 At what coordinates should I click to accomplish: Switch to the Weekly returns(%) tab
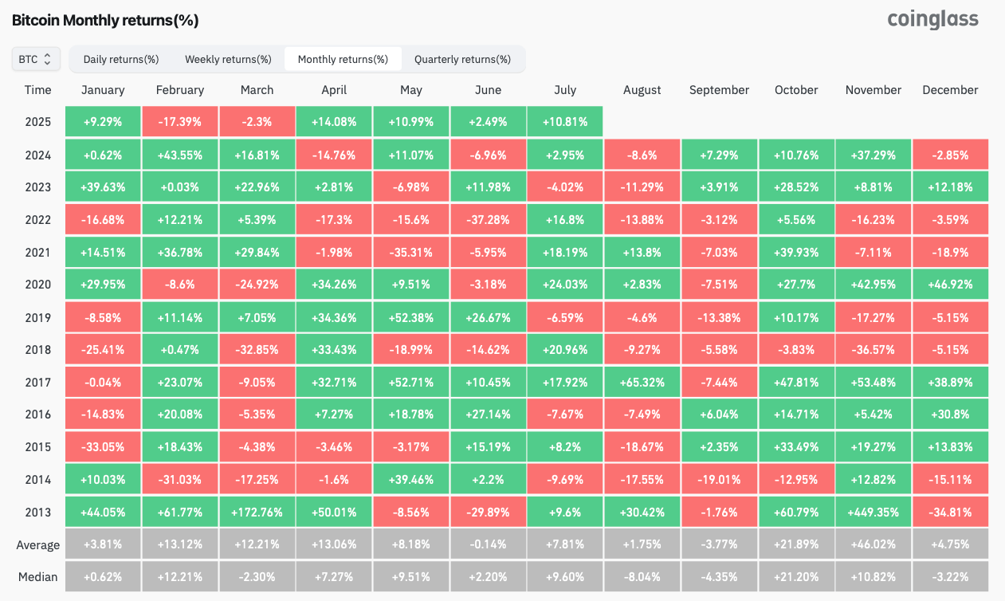pos(228,59)
